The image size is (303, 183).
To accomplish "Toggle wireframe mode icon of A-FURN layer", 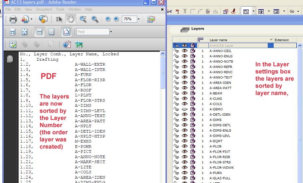I will coord(193,173).
